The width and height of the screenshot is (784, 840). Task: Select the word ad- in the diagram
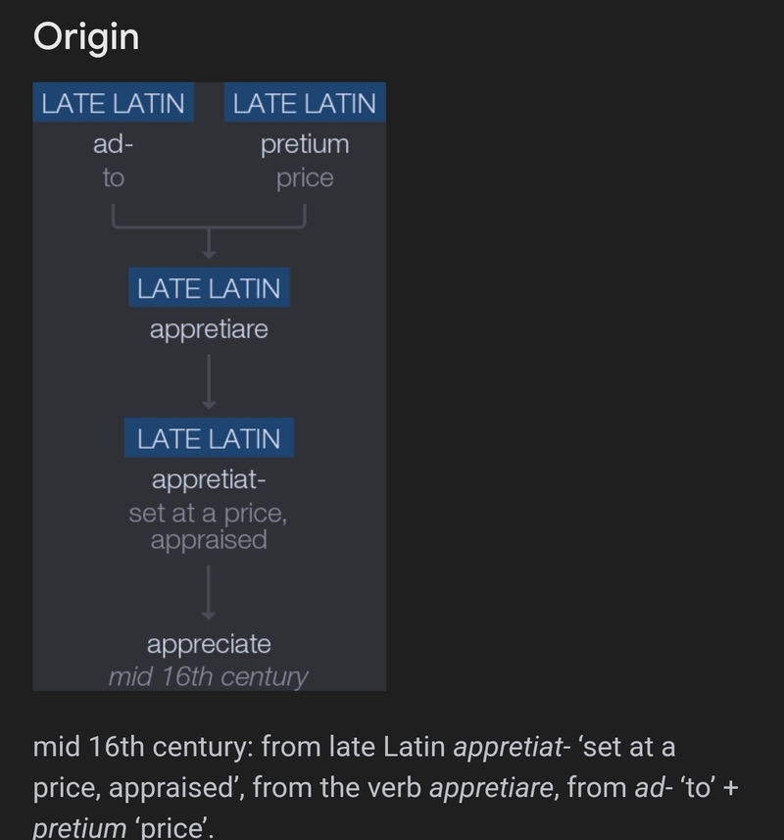pos(113,145)
